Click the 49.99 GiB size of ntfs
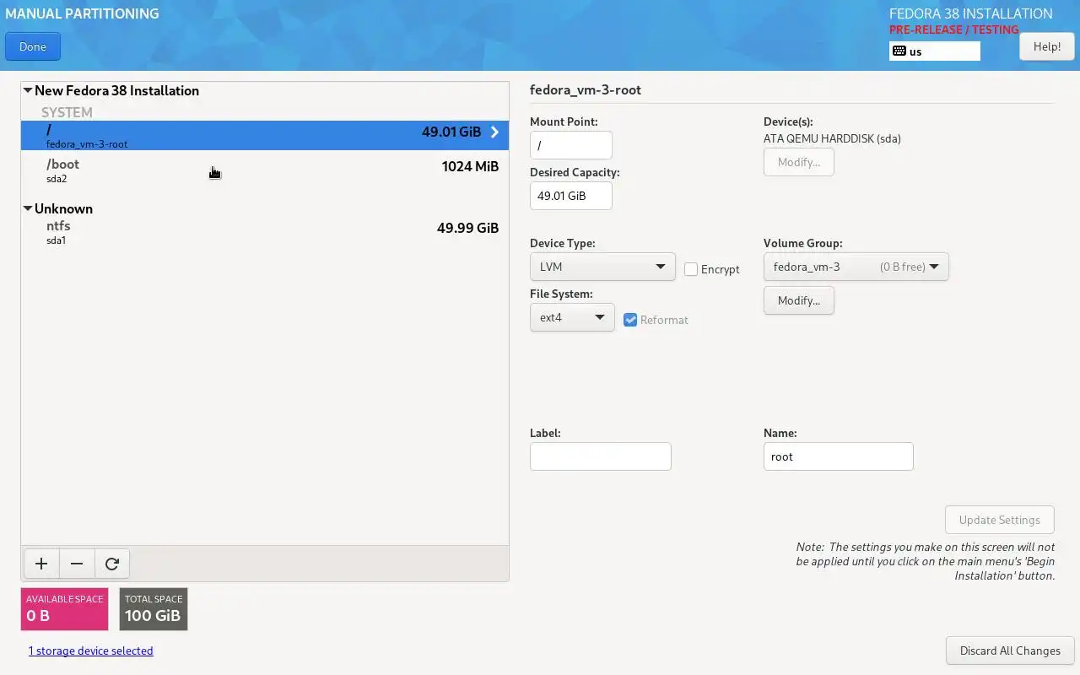This screenshot has height=675, width=1080. coord(467,228)
